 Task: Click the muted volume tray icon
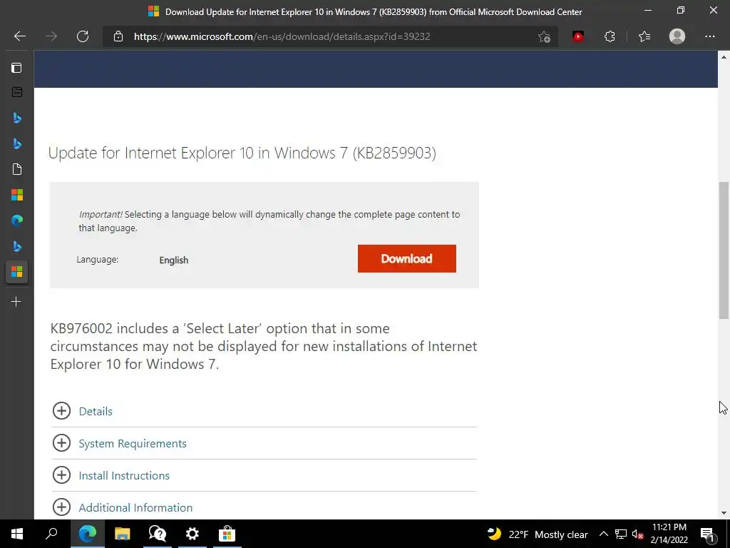click(637, 534)
